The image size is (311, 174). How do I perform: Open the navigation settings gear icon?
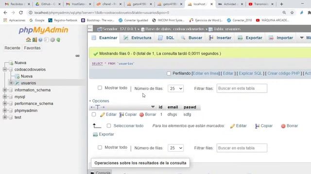point(52,40)
